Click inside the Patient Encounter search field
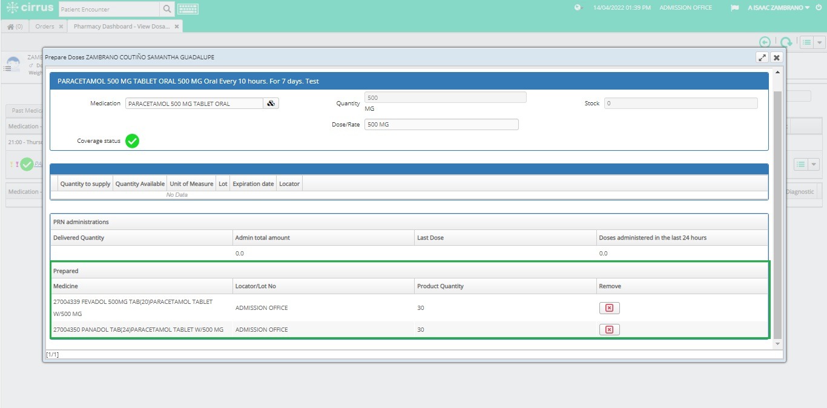 pyautogui.click(x=109, y=9)
